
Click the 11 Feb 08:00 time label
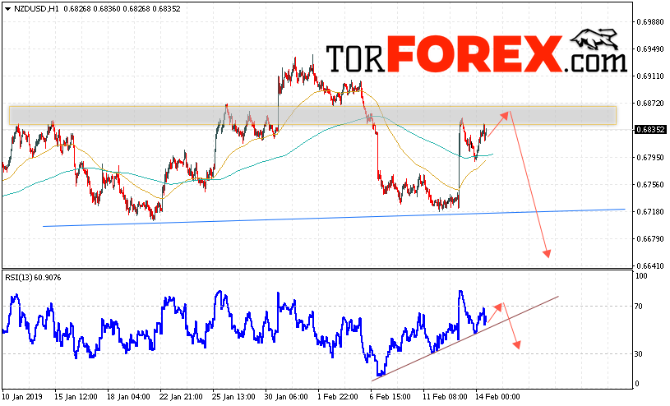[444, 397]
